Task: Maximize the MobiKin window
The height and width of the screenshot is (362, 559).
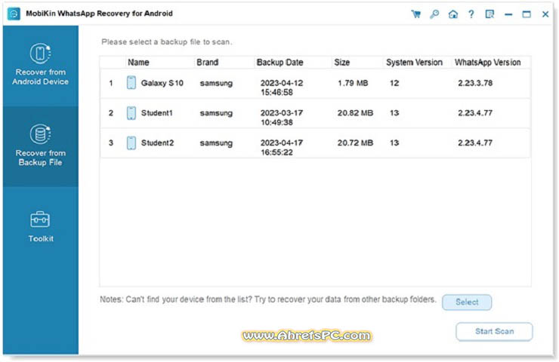Action: point(527,14)
